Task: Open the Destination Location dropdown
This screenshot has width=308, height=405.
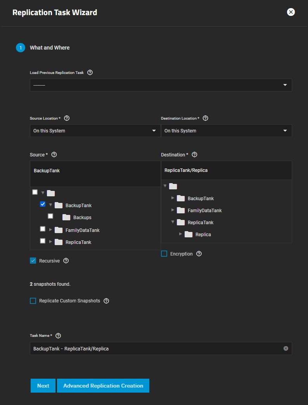Action: (227, 131)
